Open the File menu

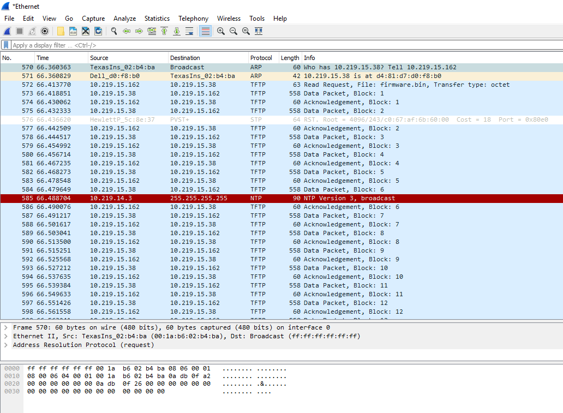9,19
